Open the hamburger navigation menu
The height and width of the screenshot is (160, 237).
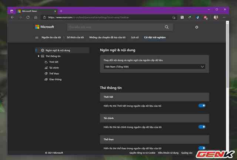click(x=37, y=38)
